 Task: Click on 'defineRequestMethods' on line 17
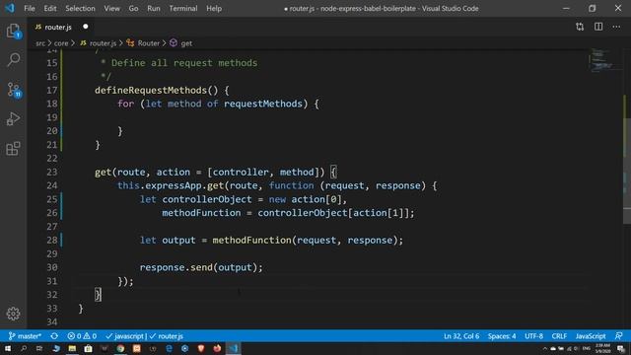(151, 90)
